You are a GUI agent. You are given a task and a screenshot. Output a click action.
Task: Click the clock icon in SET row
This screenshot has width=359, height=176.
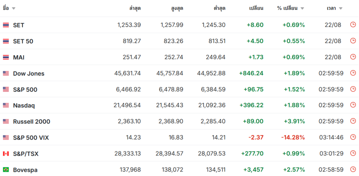[353, 25]
